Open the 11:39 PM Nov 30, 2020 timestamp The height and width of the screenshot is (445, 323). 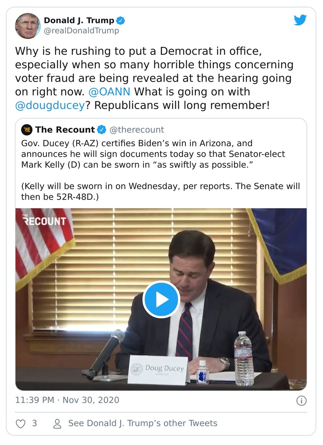67,400
